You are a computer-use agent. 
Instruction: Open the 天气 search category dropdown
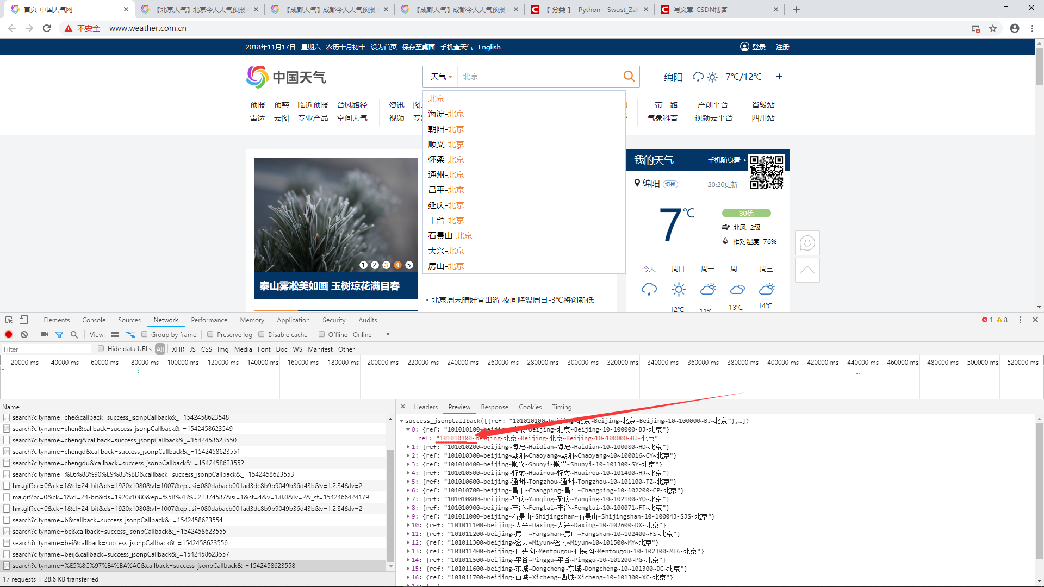[x=440, y=77]
